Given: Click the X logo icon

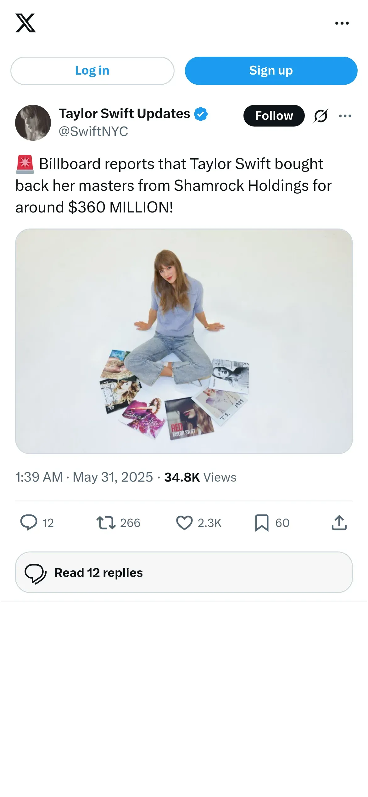Looking at the screenshot, I should click(25, 23).
